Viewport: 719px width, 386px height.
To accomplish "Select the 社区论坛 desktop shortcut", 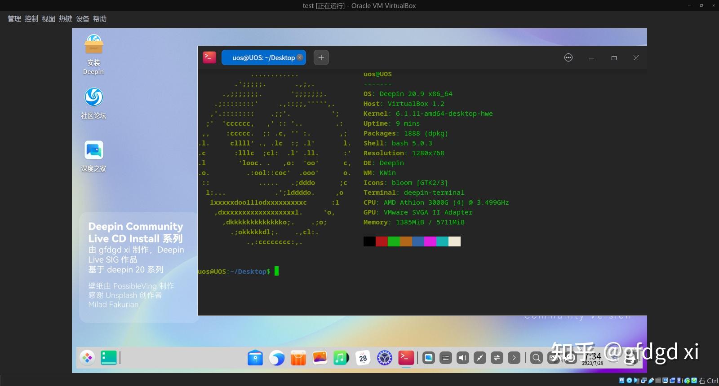I will 93,103.
